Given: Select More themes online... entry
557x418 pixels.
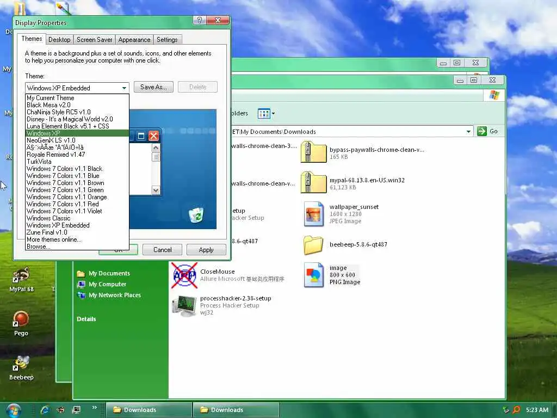Looking at the screenshot, I should click(x=77, y=239).
